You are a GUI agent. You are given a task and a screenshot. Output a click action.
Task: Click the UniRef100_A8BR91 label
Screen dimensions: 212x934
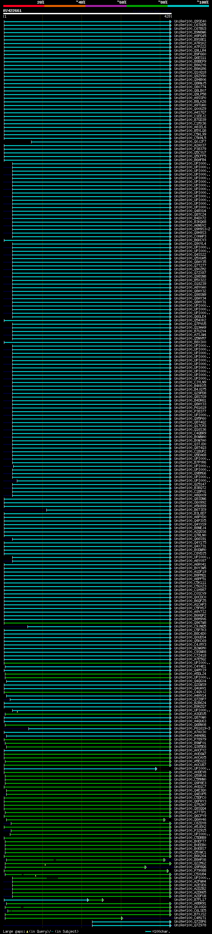(x=190, y=904)
